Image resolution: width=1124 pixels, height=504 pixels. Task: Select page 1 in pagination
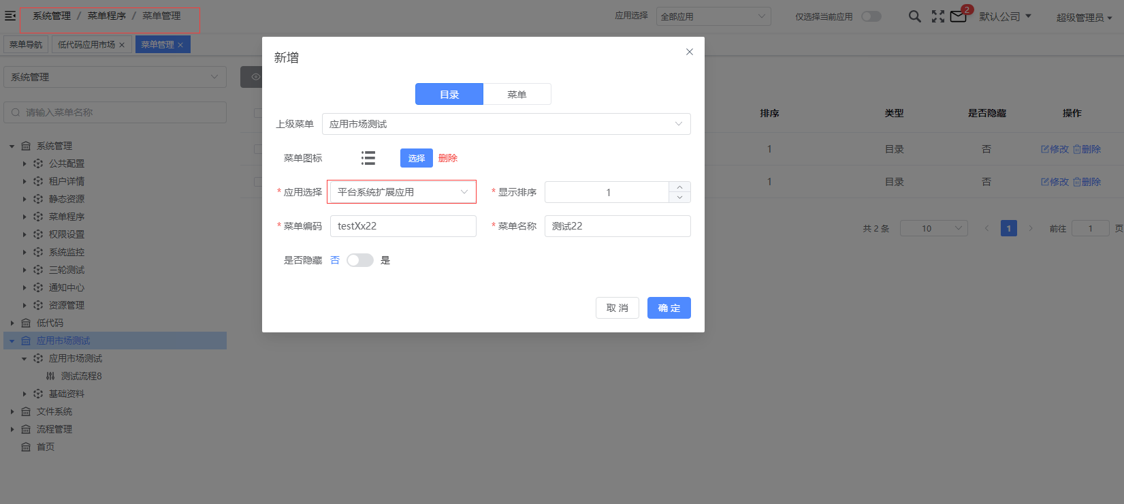coord(1009,228)
